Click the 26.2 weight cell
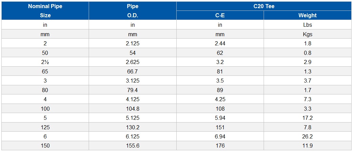 click(308, 137)
